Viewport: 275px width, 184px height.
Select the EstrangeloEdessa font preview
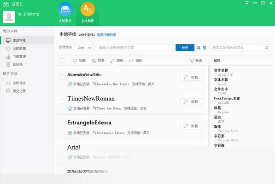pos(89,123)
